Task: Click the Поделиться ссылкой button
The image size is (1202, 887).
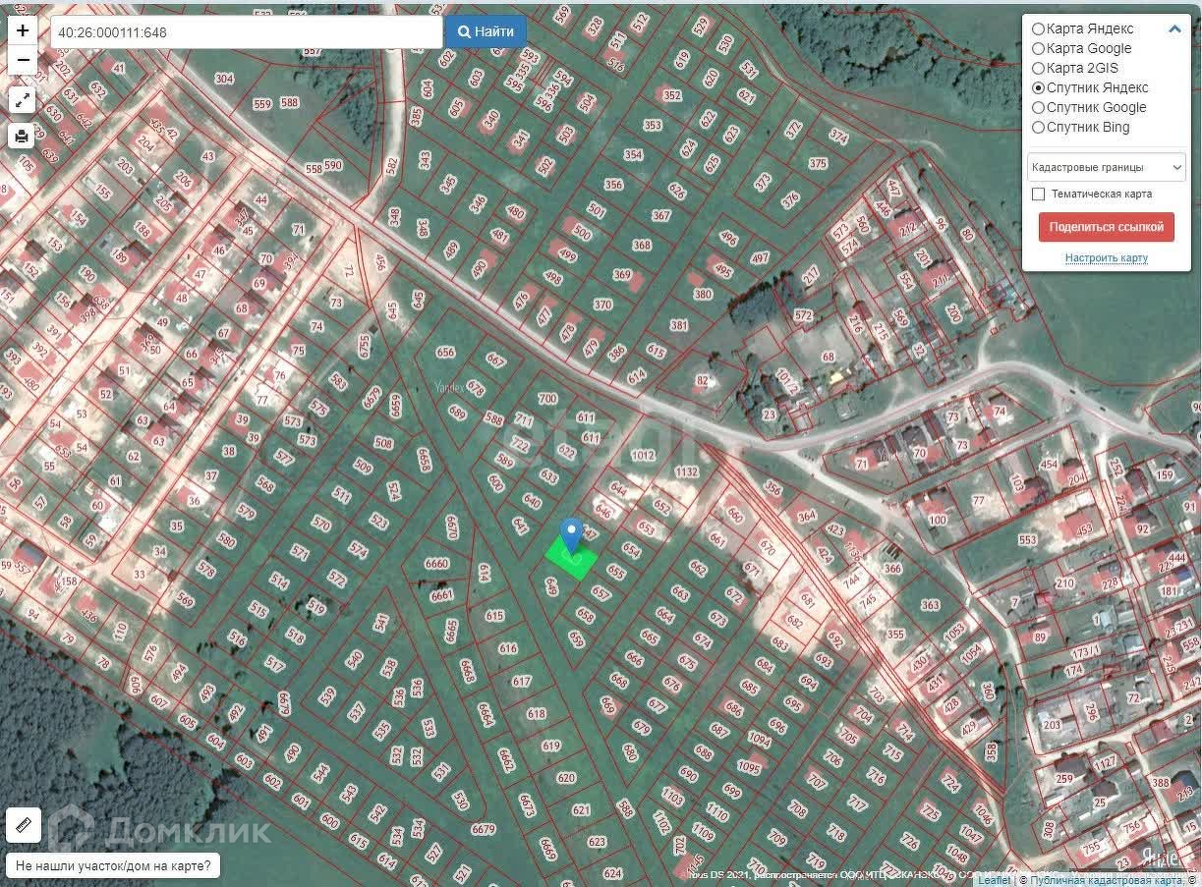Action: point(1106,227)
